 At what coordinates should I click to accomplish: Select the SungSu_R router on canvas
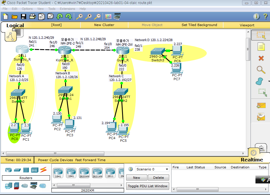(x=22, y=49)
